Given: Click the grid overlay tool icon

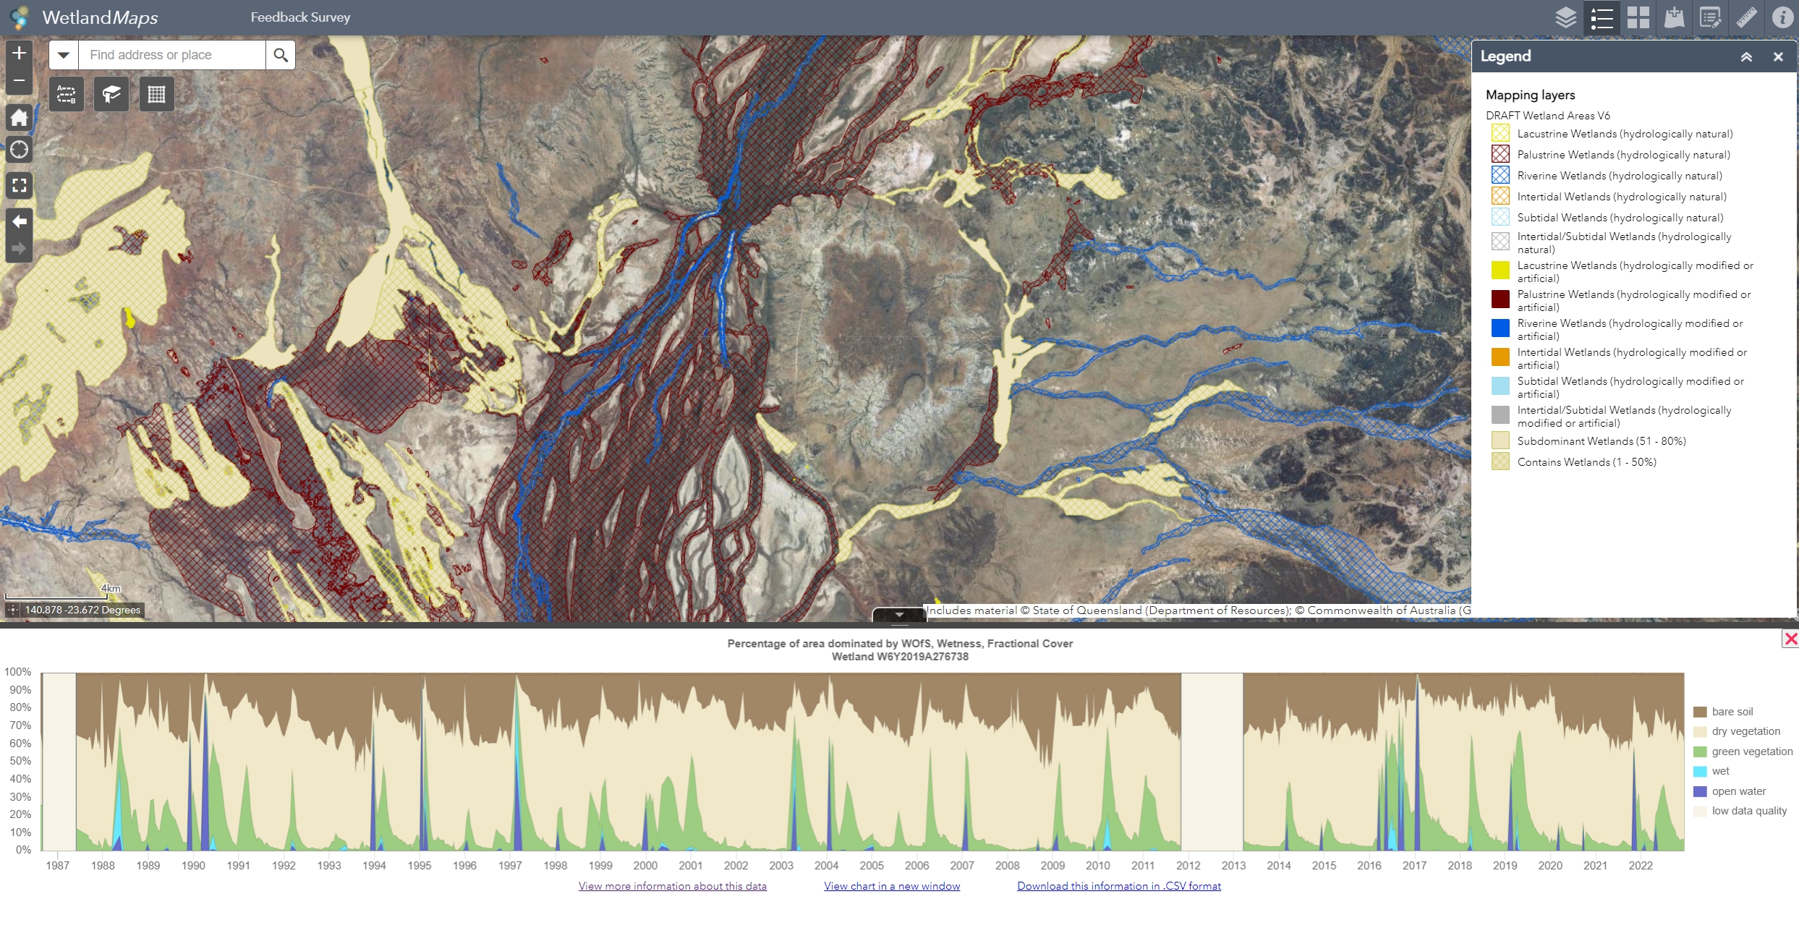Looking at the screenshot, I should (156, 94).
